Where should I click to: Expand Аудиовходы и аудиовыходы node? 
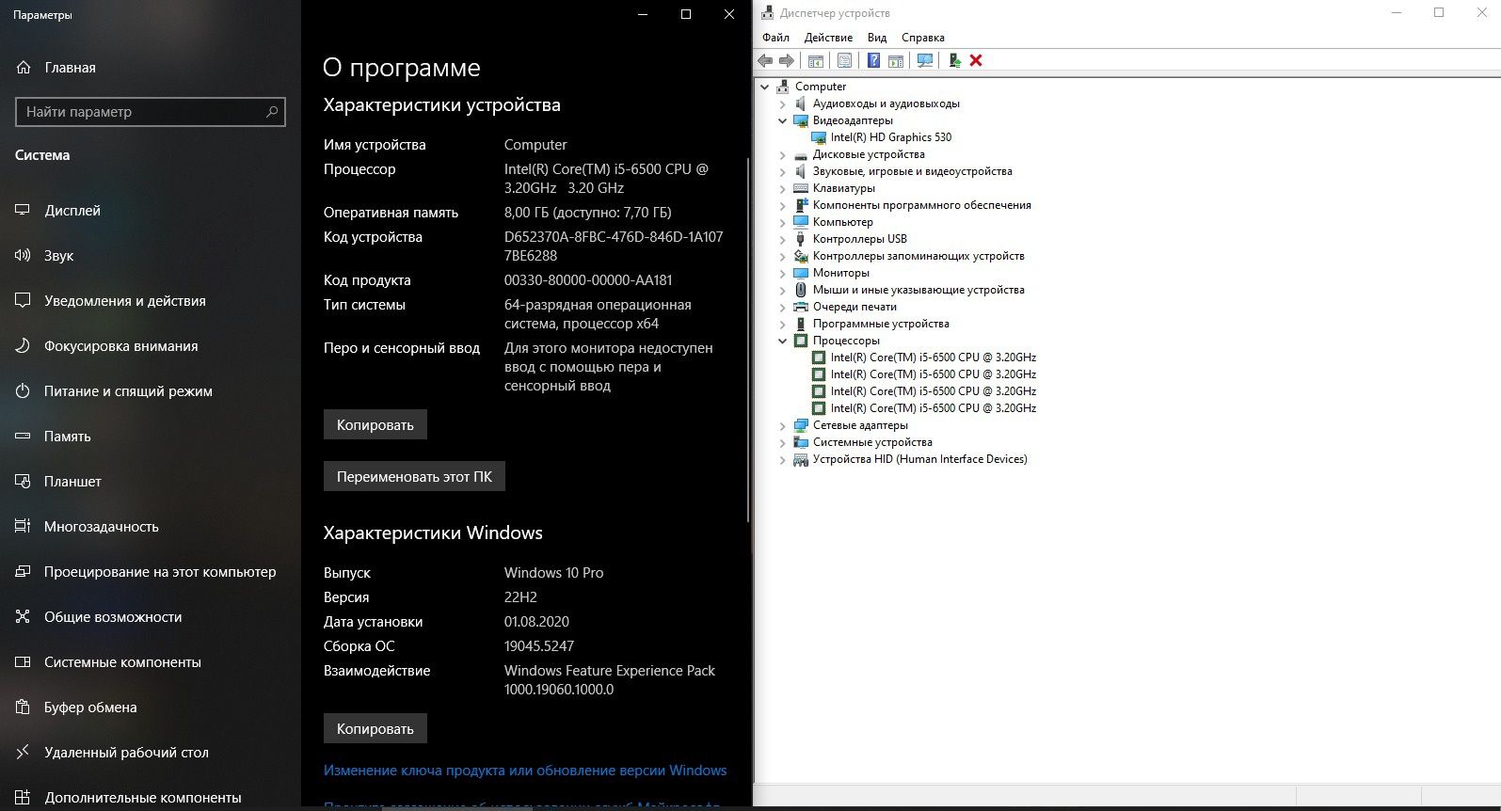pyautogui.click(x=782, y=103)
